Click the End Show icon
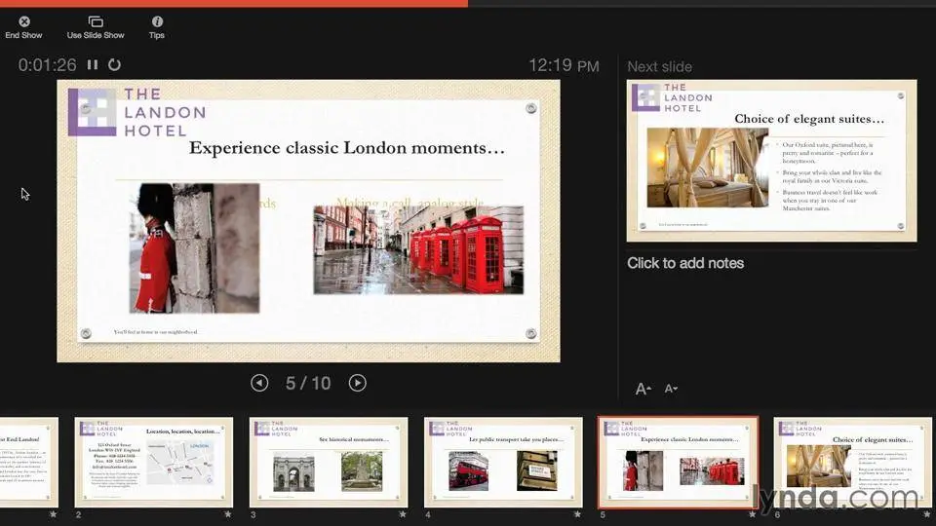 [x=23, y=22]
